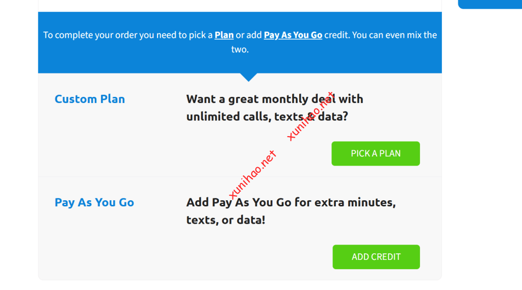
Task: Click "Want a great monthly deal with" text
Action: [274, 99]
